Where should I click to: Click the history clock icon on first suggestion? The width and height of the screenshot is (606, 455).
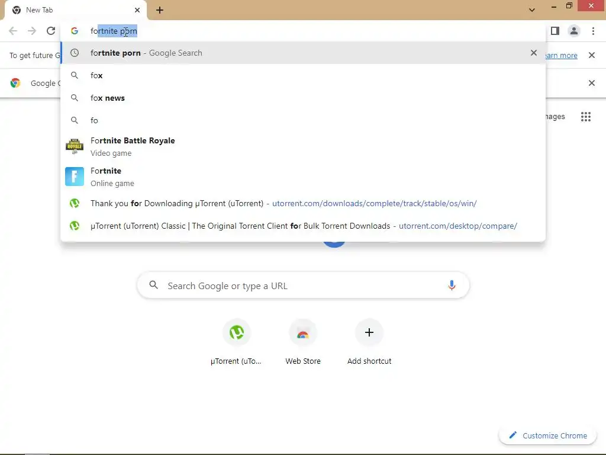click(x=75, y=53)
